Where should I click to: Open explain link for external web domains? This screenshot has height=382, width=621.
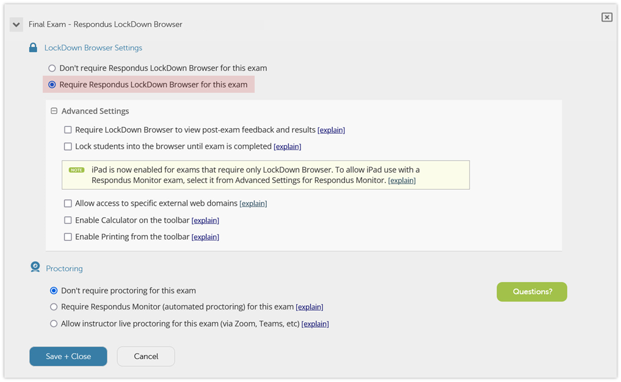click(253, 204)
